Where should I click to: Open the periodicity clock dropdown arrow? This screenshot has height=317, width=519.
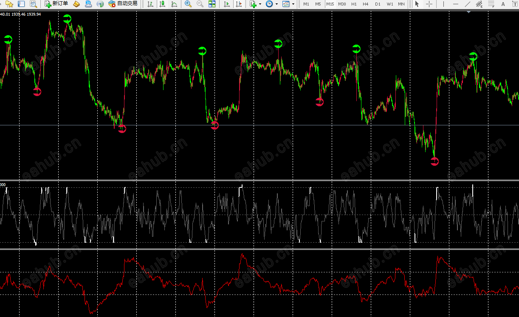click(x=276, y=4)
